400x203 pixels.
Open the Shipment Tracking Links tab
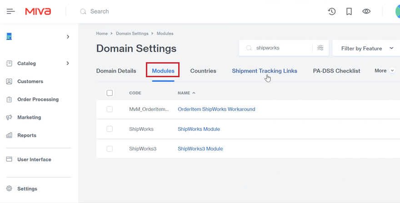265,71
